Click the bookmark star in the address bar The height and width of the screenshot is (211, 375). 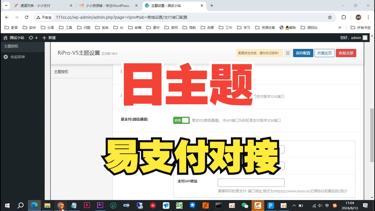(329, 17)
